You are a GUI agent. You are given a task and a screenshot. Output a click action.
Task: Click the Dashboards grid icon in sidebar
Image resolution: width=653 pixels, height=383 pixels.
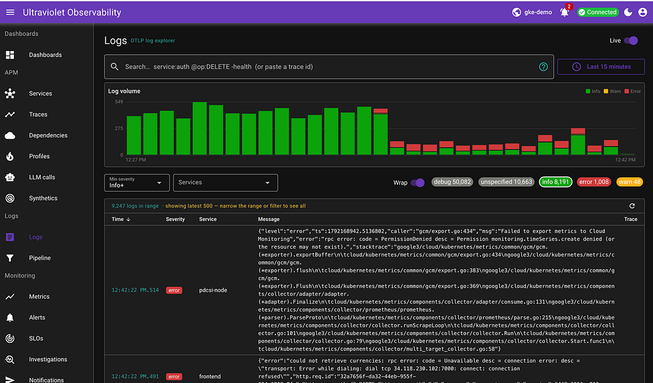[10, 55]
